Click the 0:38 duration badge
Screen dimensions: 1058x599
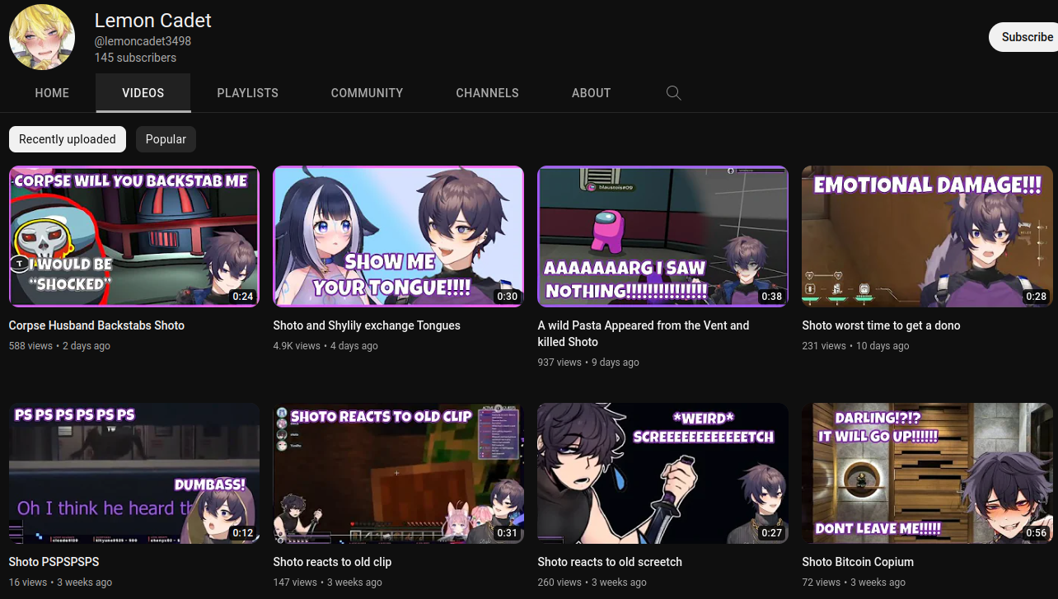click(x=771, y=297)
